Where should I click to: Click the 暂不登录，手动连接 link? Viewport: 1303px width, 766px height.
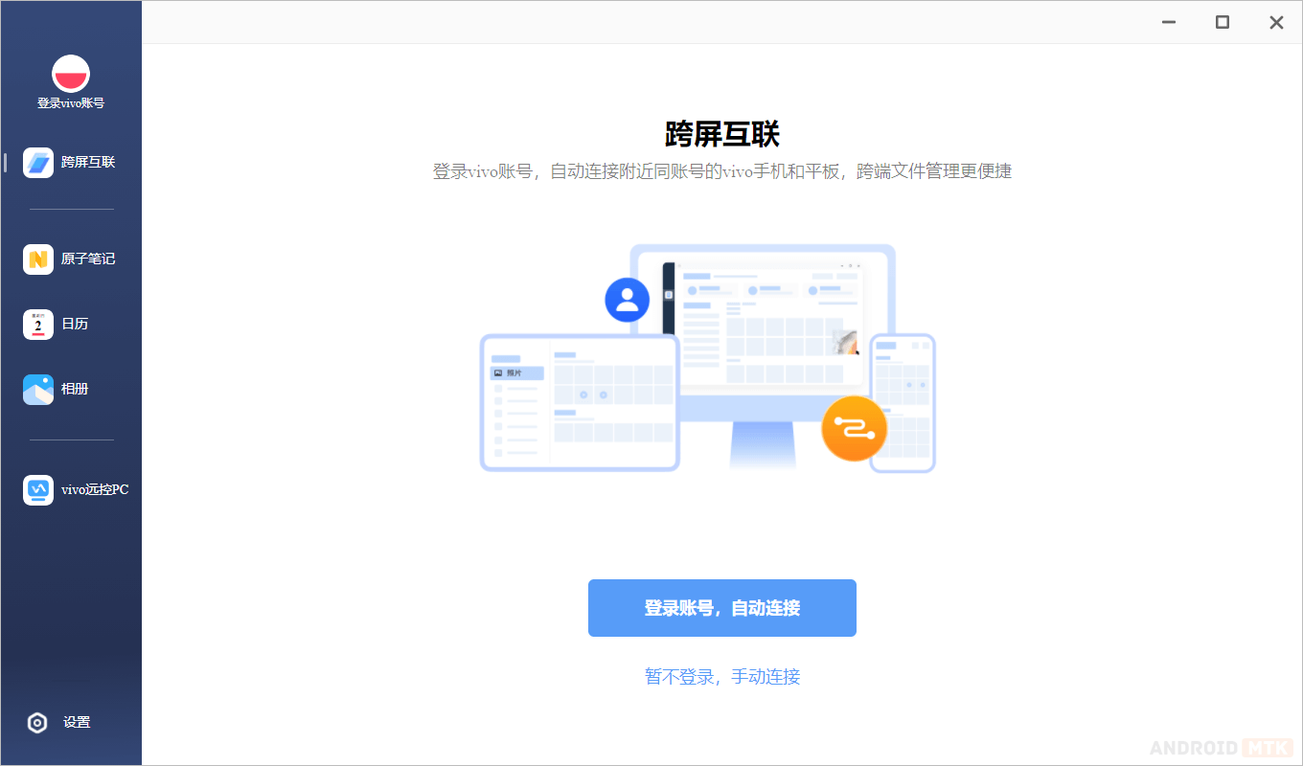(x=722, y=677)
